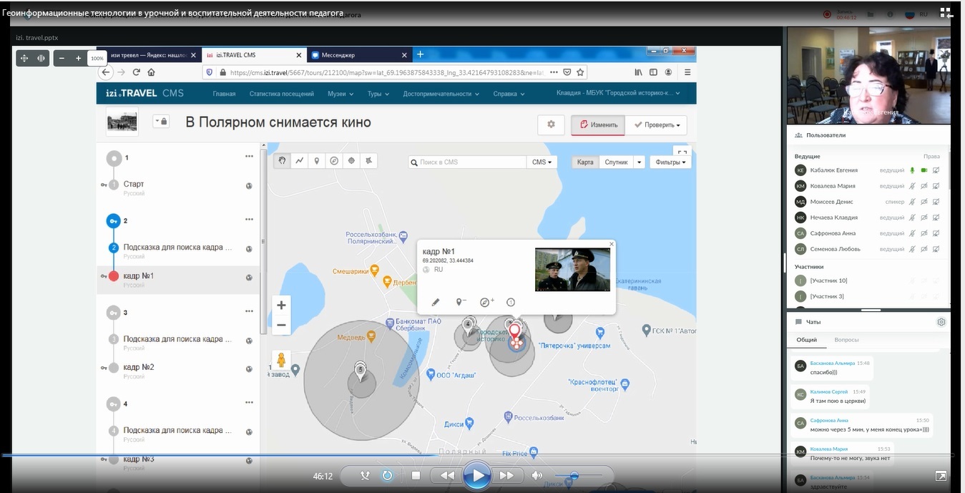The height and width of the screenshot is (493, 965).
Task: Pick the add location pin tool
Action: pos(317,161)
